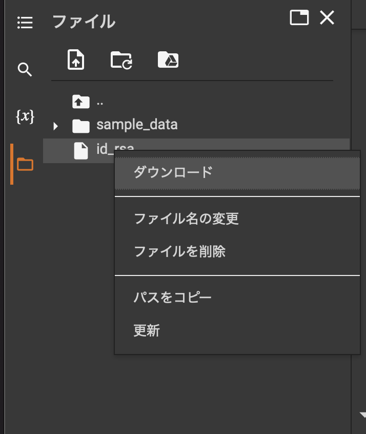Click the upload file icon

click(76, 60)
